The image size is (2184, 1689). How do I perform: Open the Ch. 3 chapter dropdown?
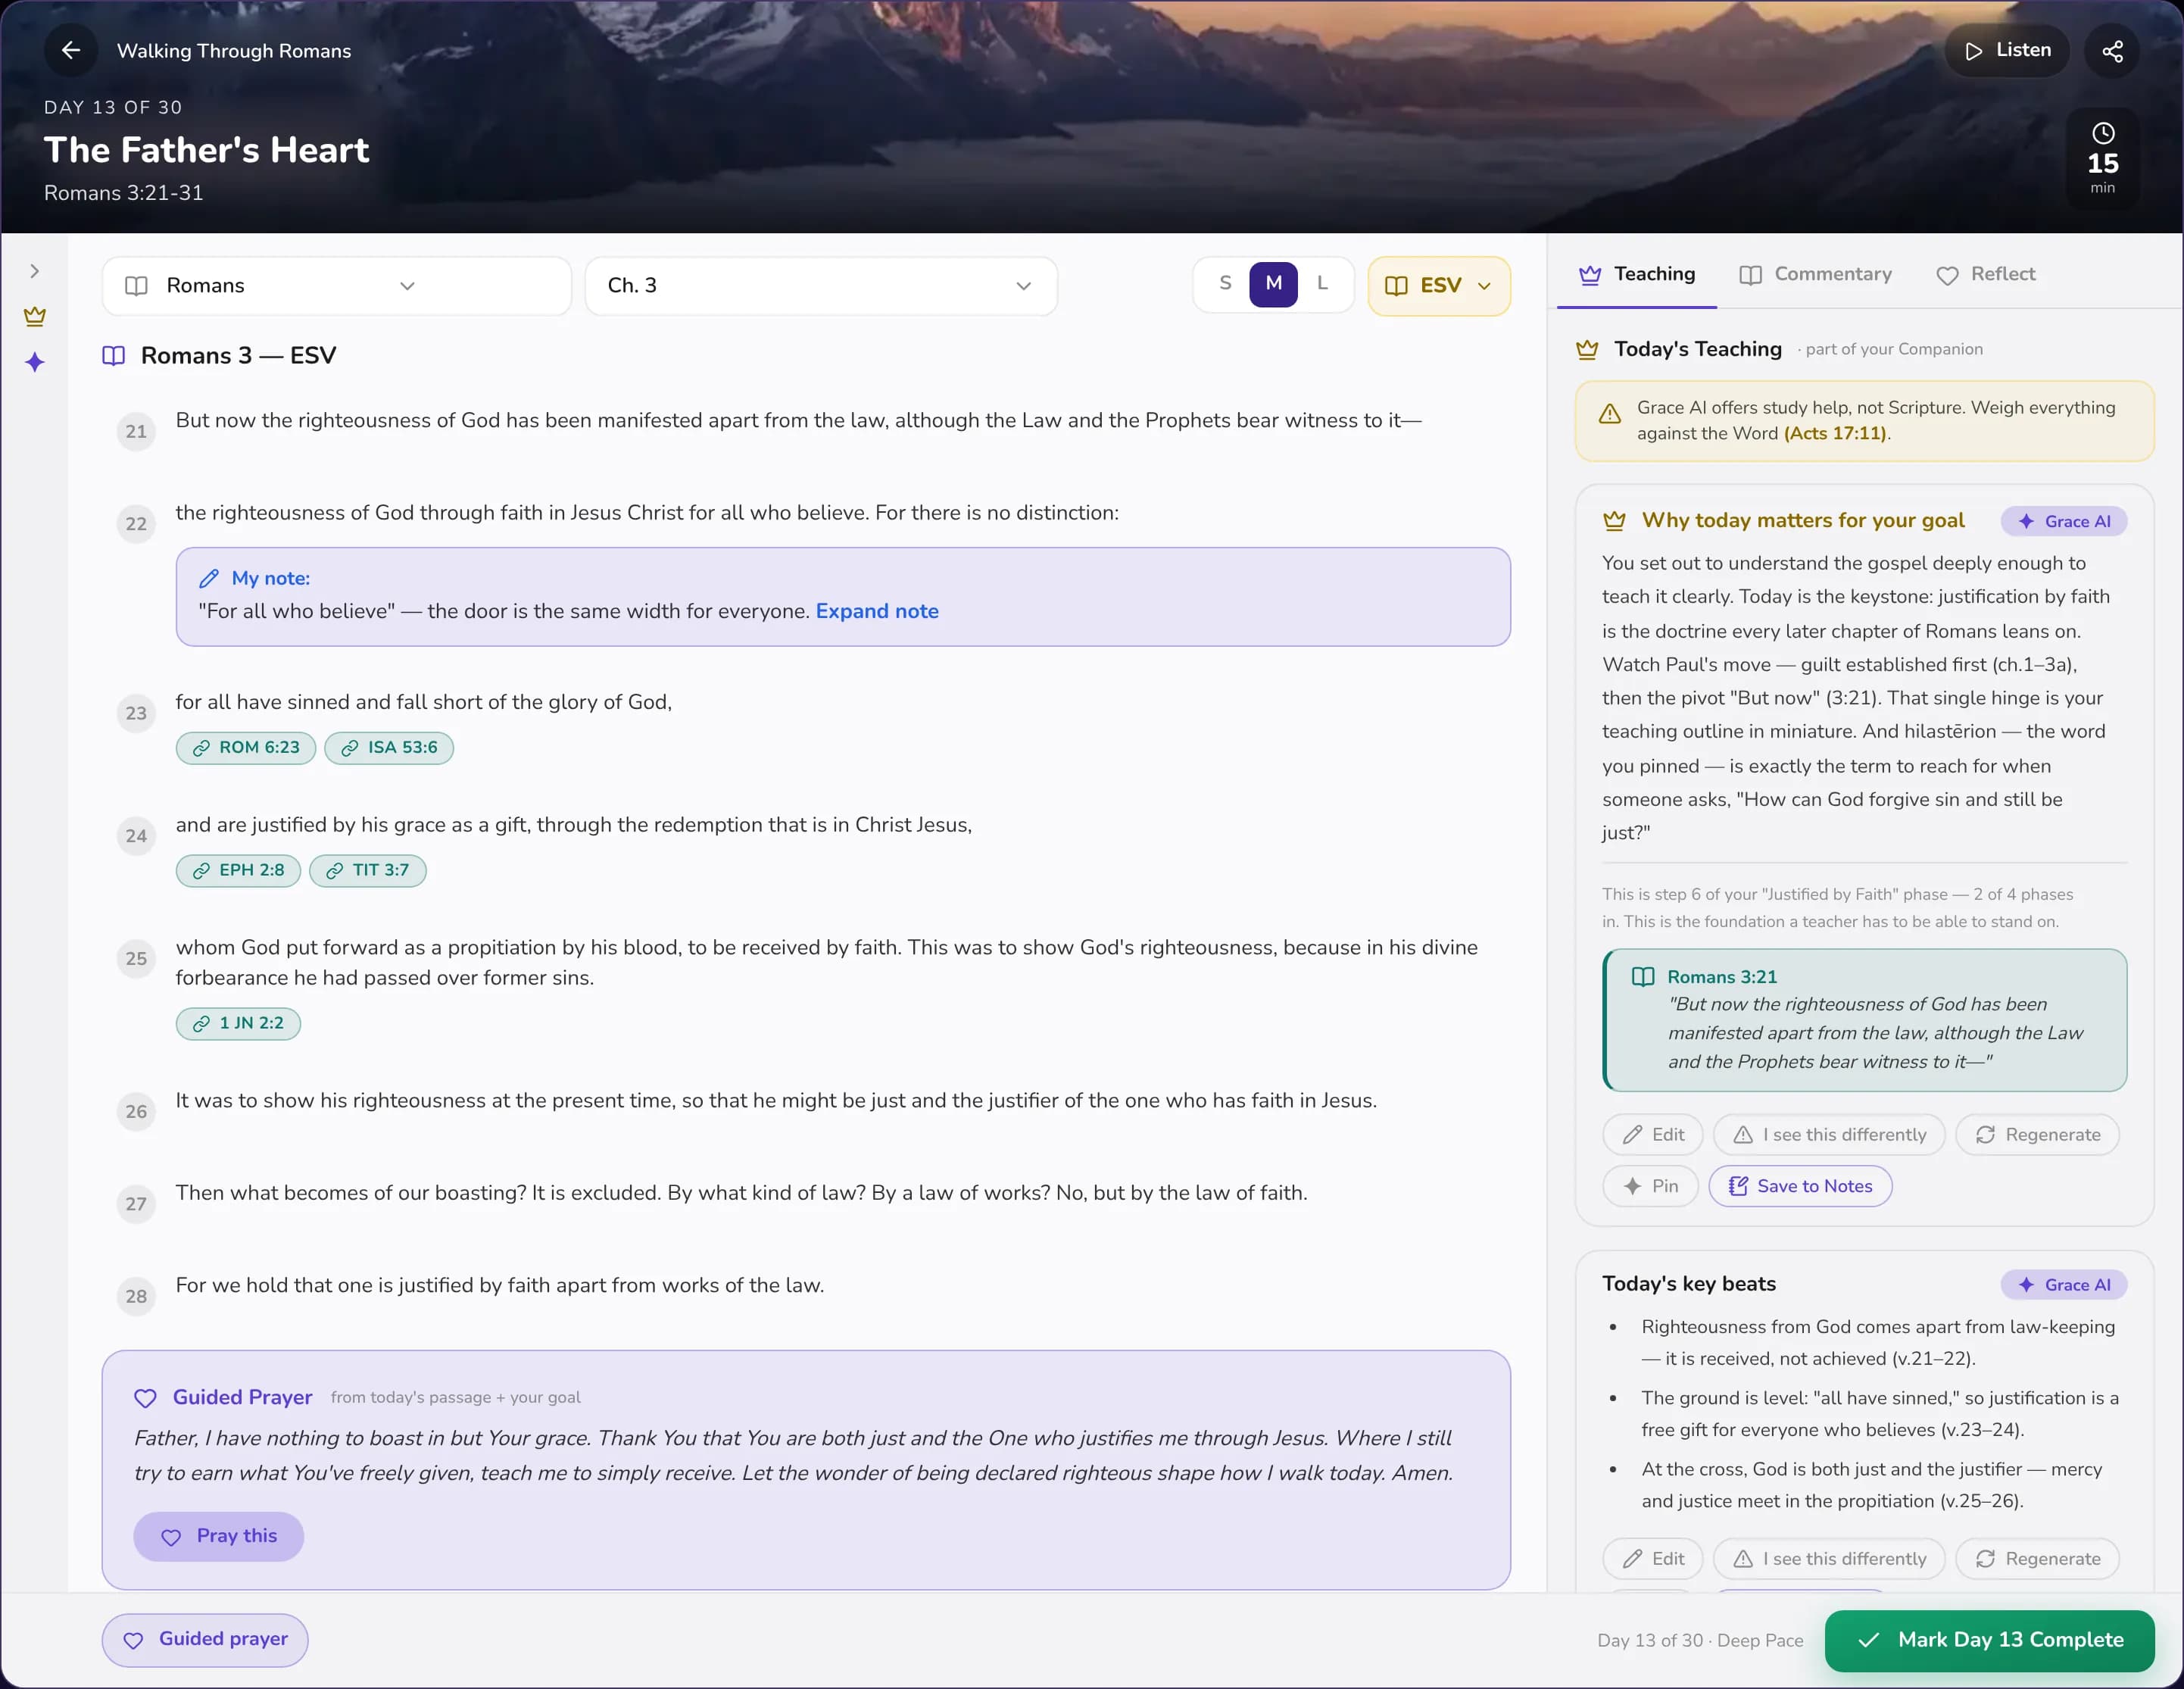pyautogui.click(x=821, y=286)
